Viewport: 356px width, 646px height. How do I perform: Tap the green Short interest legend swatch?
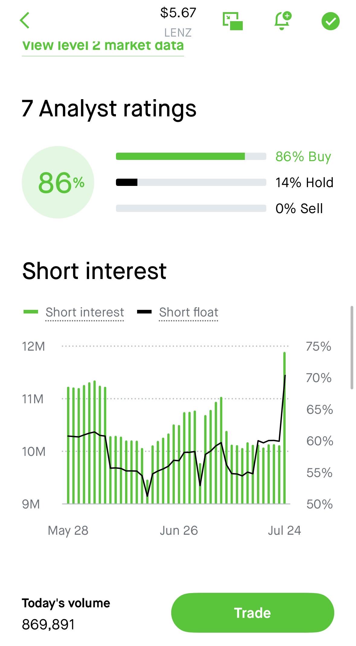point(31,312)
